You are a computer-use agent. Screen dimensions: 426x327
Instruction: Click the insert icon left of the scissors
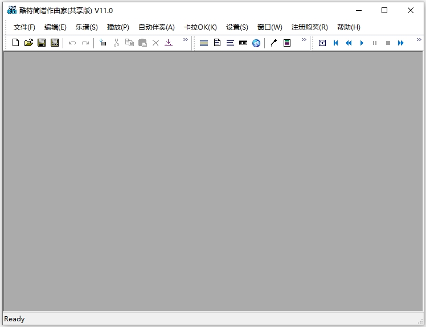coord(103,43)
